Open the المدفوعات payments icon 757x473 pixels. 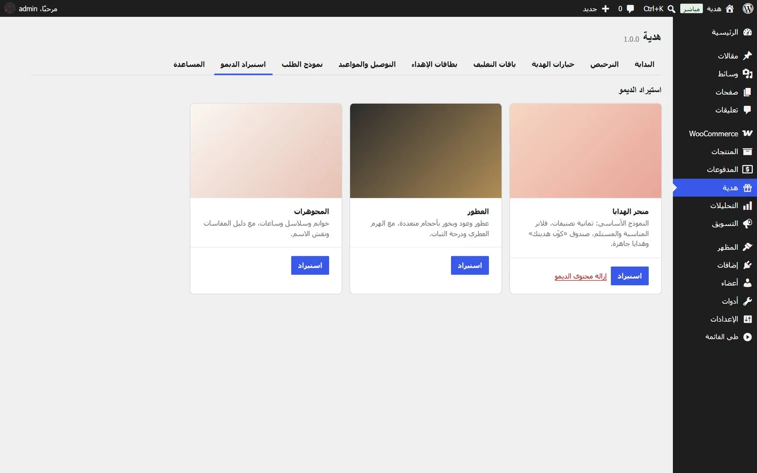tap(748, 169)
